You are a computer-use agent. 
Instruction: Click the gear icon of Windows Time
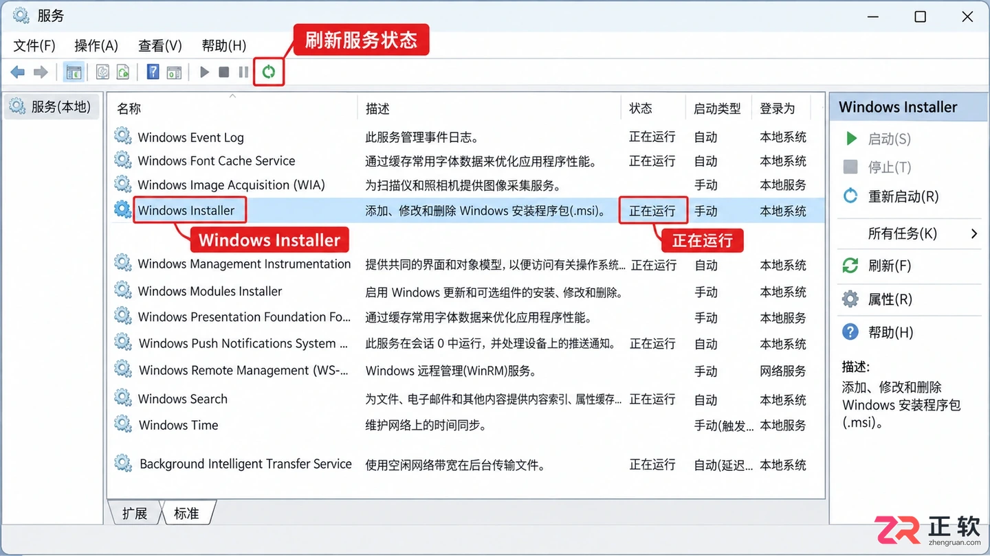click(x=123, y=424)
